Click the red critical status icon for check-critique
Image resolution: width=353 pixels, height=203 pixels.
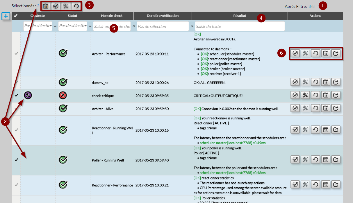[x=63, y=95]
